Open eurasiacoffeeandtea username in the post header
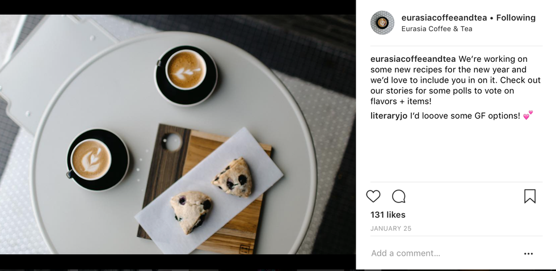The height and width of the screenshot is (271, 556). pyautogui.click(x=444, y=18)
